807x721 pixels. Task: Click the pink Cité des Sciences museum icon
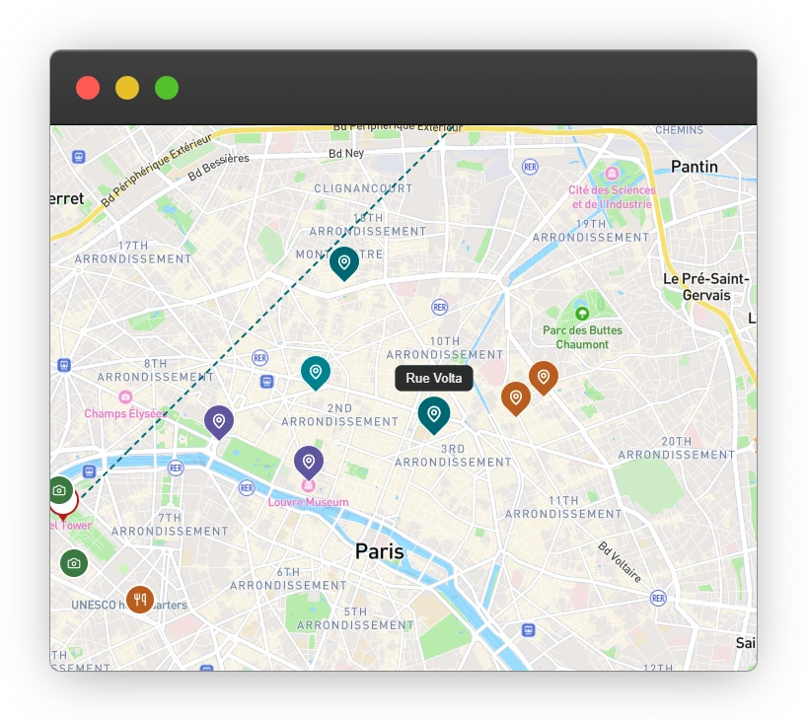coord(612,174)
